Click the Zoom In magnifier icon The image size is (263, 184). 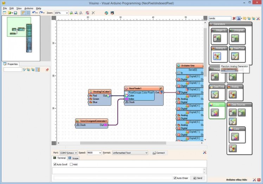[71, 13]
